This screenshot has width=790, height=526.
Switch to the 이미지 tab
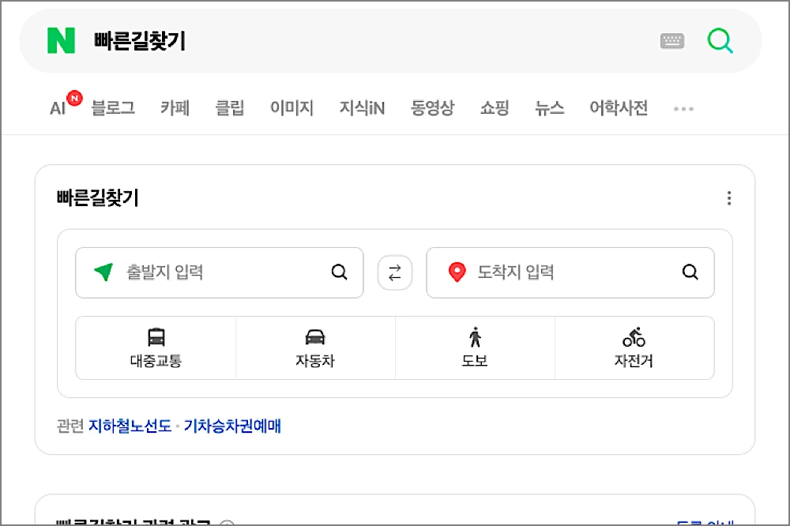click(x=292, y=107)
